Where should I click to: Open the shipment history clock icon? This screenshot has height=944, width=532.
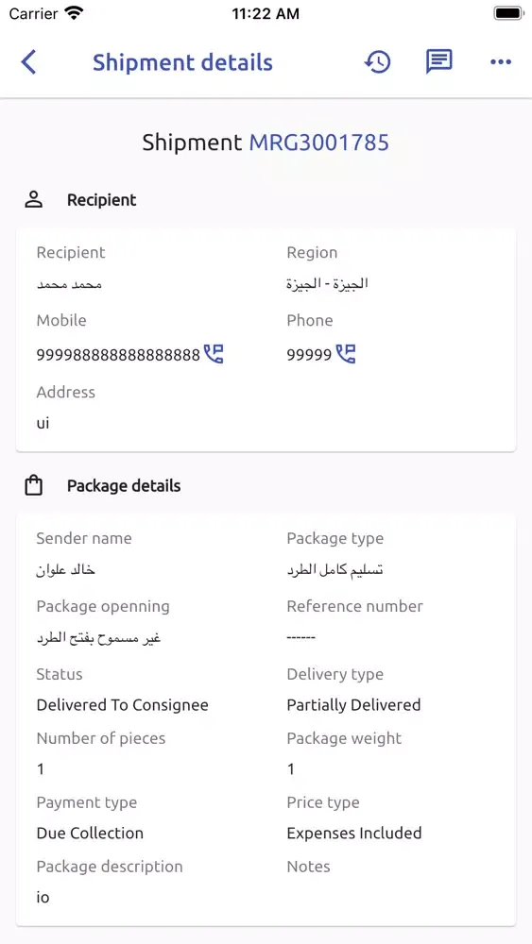pyautogui.click(x=378, y=62)
